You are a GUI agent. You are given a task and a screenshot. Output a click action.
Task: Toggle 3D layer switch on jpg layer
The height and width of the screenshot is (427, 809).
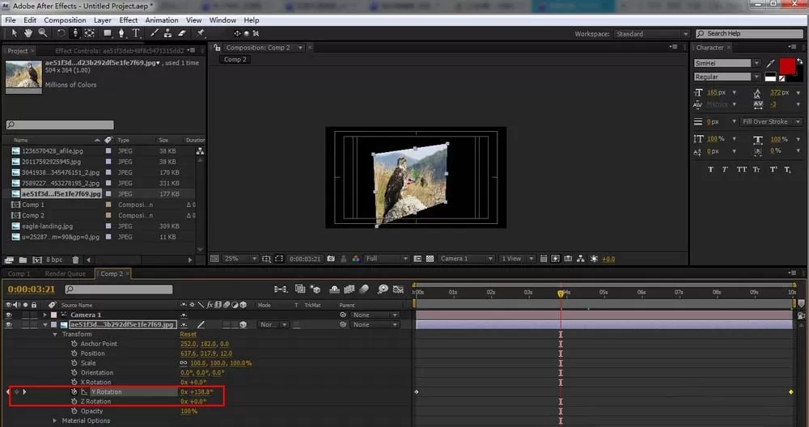tap(243, 324)
